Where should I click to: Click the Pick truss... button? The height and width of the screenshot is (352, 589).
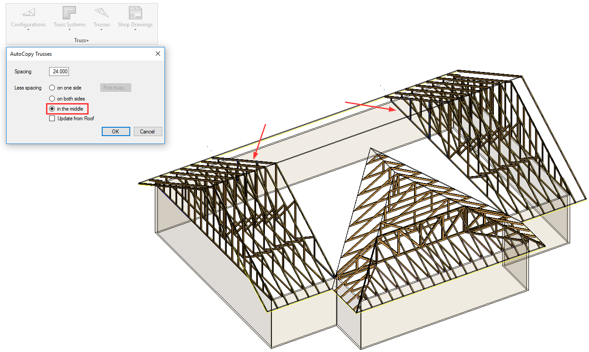(x=116, y=88)
